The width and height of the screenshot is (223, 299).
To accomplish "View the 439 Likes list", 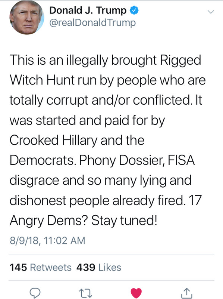I will coord(99,267).
